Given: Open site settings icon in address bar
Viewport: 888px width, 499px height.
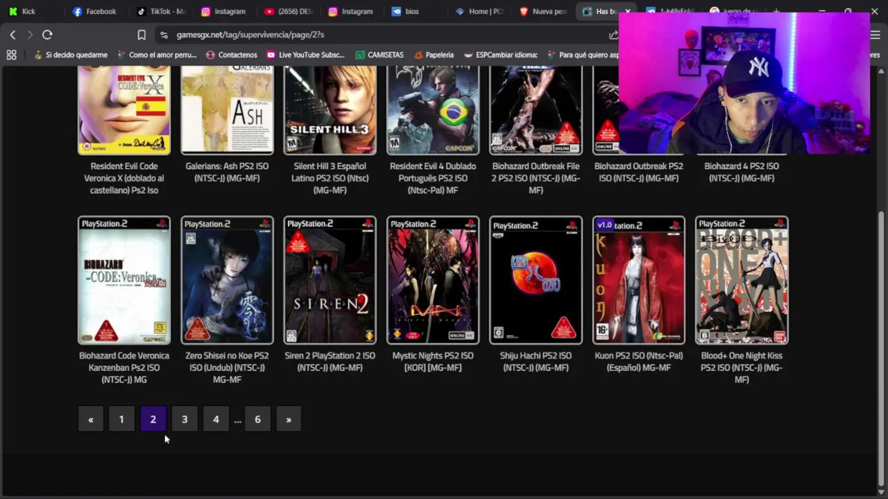Looking at the screenshot, I should tap(164, 35).
